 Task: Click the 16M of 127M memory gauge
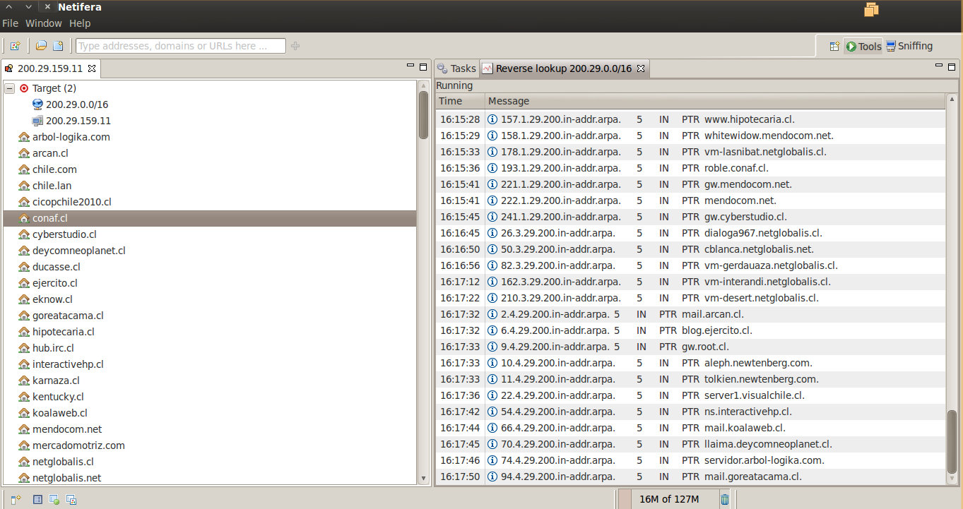click(671, 499)
